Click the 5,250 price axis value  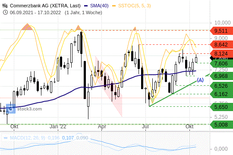pos(221,117)
